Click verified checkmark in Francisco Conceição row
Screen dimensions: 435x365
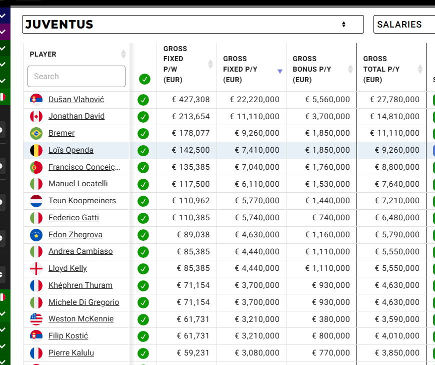pyautogui.click(x=143, y=168)
